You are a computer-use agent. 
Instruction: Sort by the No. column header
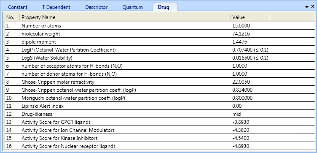(12, 17)
